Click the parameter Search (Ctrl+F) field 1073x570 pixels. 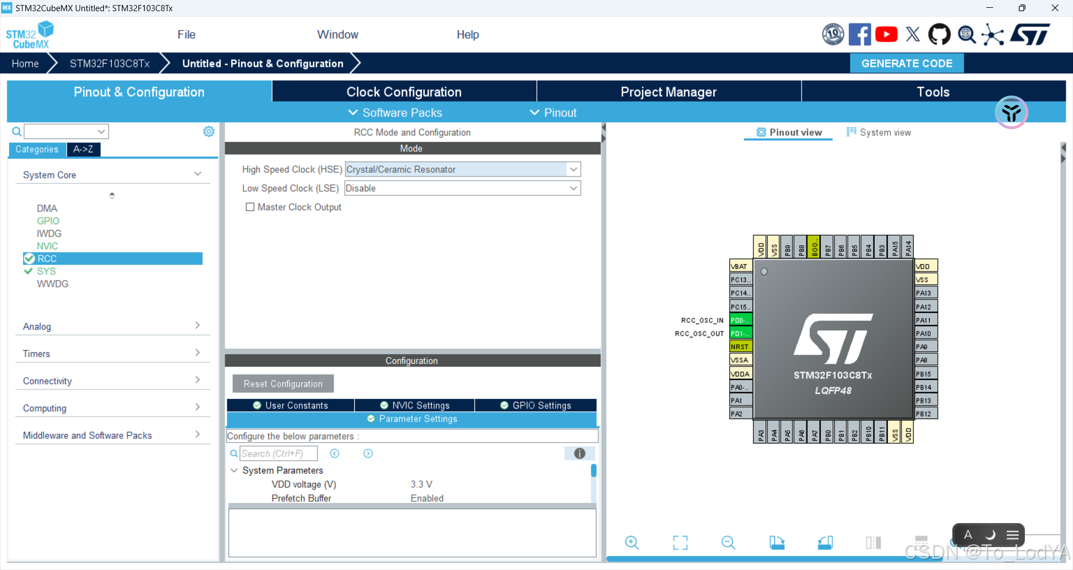pos(278,453)
